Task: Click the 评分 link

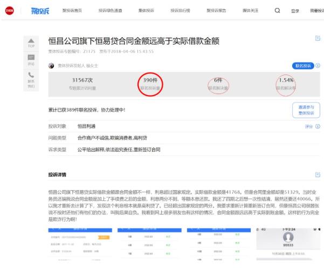Action: click(309, 126)
